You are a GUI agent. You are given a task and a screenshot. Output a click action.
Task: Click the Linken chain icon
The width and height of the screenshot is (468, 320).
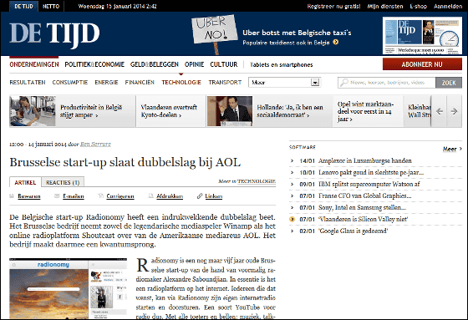[200, 196]
